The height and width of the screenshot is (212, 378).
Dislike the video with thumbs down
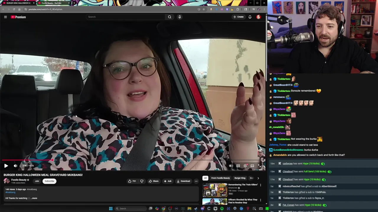142,181
